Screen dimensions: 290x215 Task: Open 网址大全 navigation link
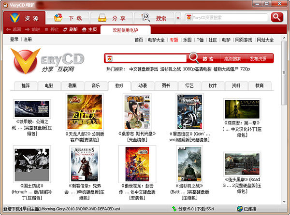(x=265, y=40)
